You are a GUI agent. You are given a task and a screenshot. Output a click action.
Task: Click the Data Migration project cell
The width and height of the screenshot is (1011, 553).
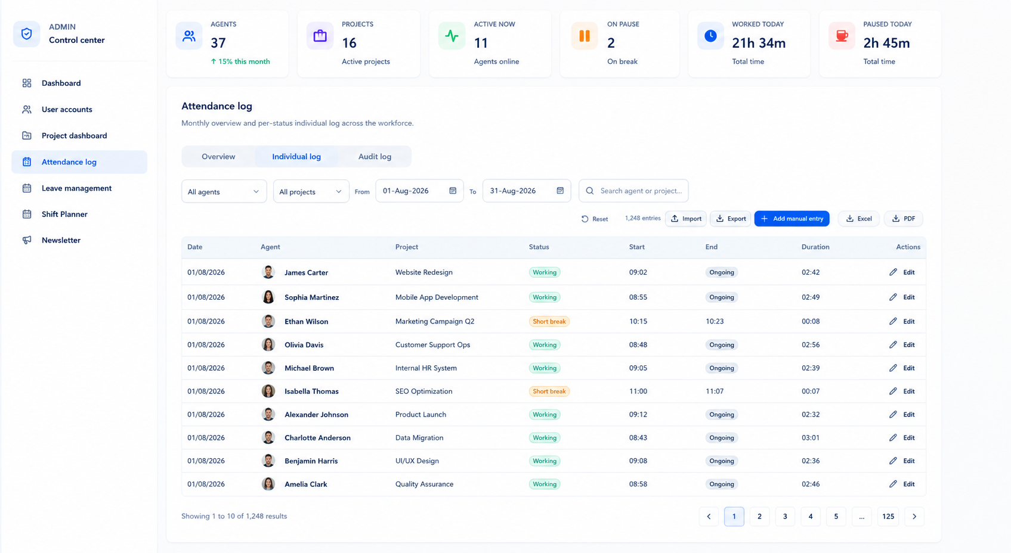click(x=419, y=438)
